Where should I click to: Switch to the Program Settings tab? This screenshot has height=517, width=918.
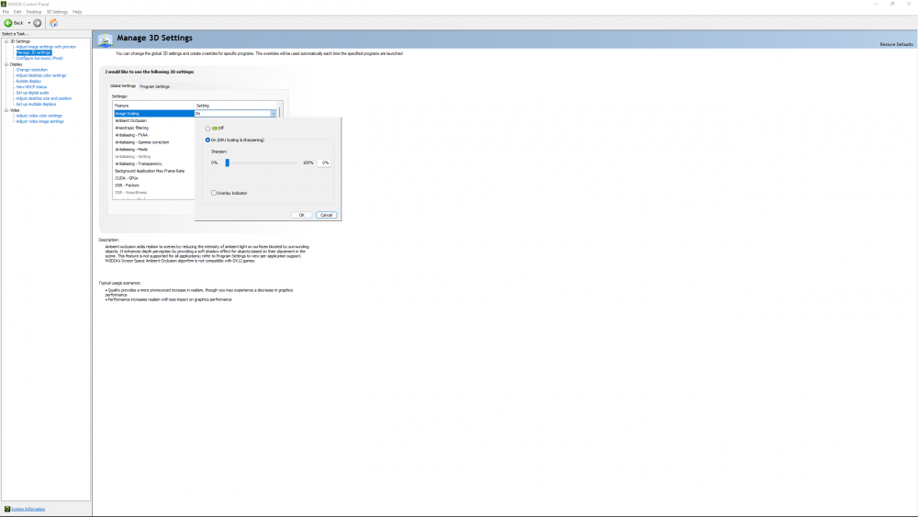coord(154,86)
